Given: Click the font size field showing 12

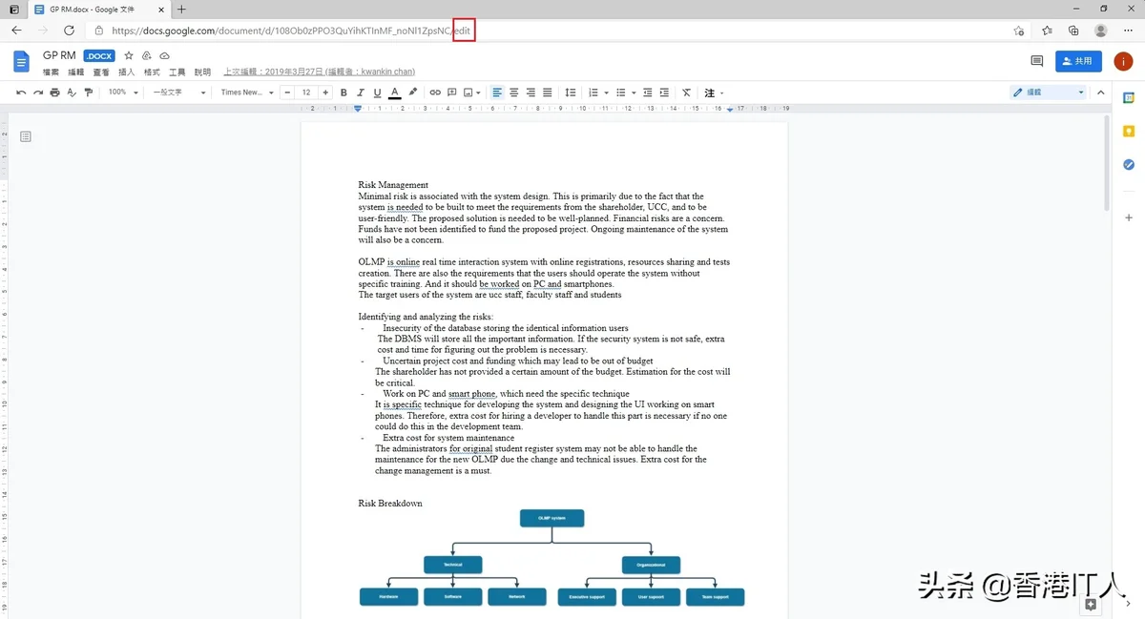Looking at the screenshot, I should coord(306,93).
